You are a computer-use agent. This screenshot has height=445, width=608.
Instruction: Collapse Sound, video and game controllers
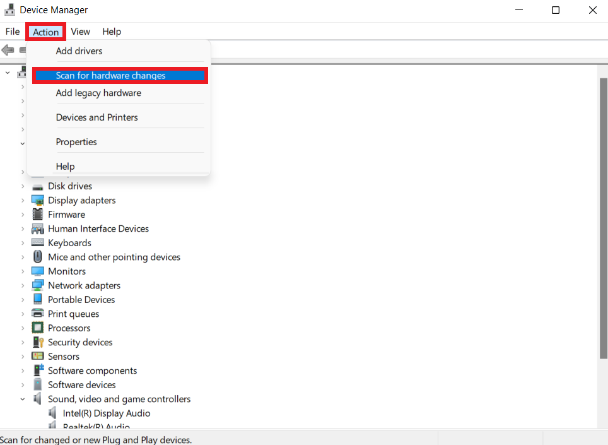click(x=23, y=399)
